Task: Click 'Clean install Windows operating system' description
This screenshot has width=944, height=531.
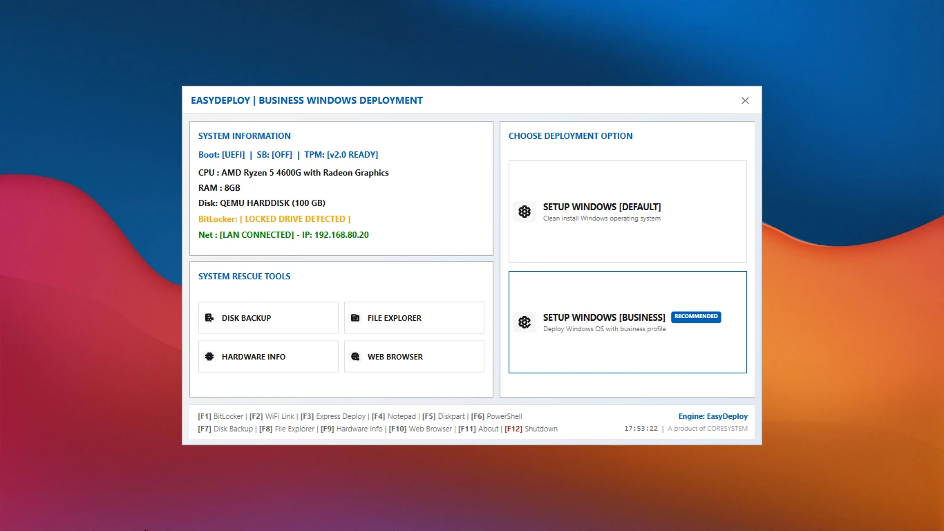Action: click(x=602, y=218)
